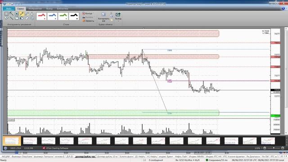Screen dimensions: 288x162
Task: Select the highlighted pen drawing tool
Action: pyautogui.click(x=22, y=13)
